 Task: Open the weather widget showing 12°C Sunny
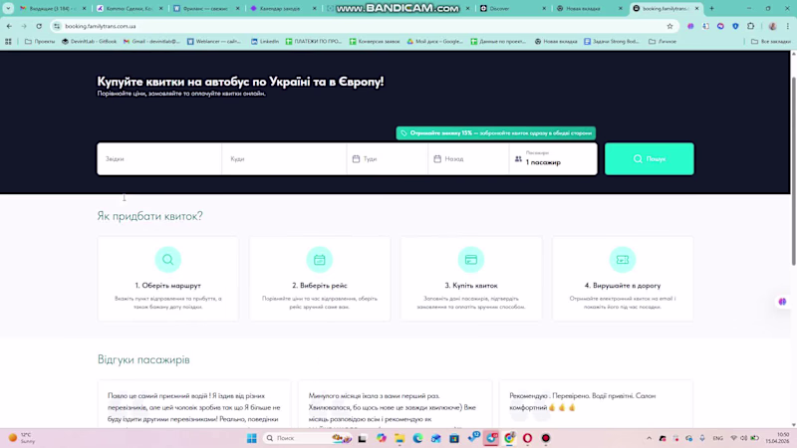pyautogui.click(x=22, y=438)
